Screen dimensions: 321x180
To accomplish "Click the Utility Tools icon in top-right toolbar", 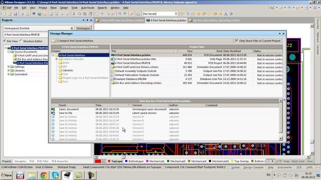I will pos(273,8).
